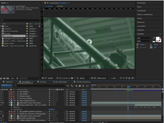The height and width of the screenshot is (123, 164).
Task: Hide layer 6 INA HAMPP 2
Action: (x=1, y=92)
